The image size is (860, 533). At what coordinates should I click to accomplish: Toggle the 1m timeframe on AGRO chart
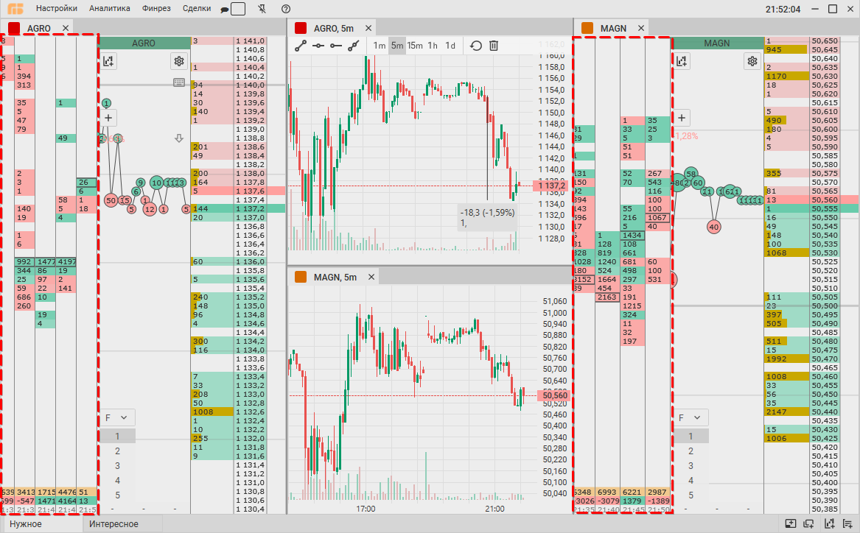[x=379, y=46]
